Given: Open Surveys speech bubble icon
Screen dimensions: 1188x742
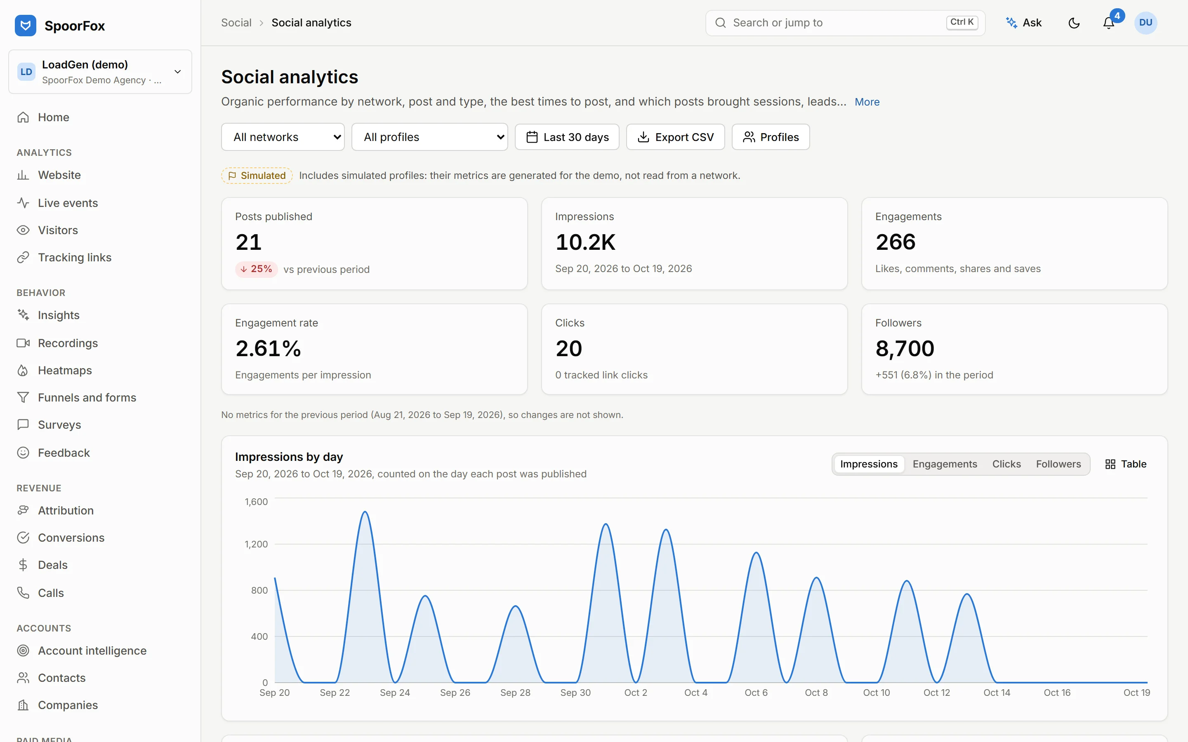Looking at the screenshot, I should [23, 425].
